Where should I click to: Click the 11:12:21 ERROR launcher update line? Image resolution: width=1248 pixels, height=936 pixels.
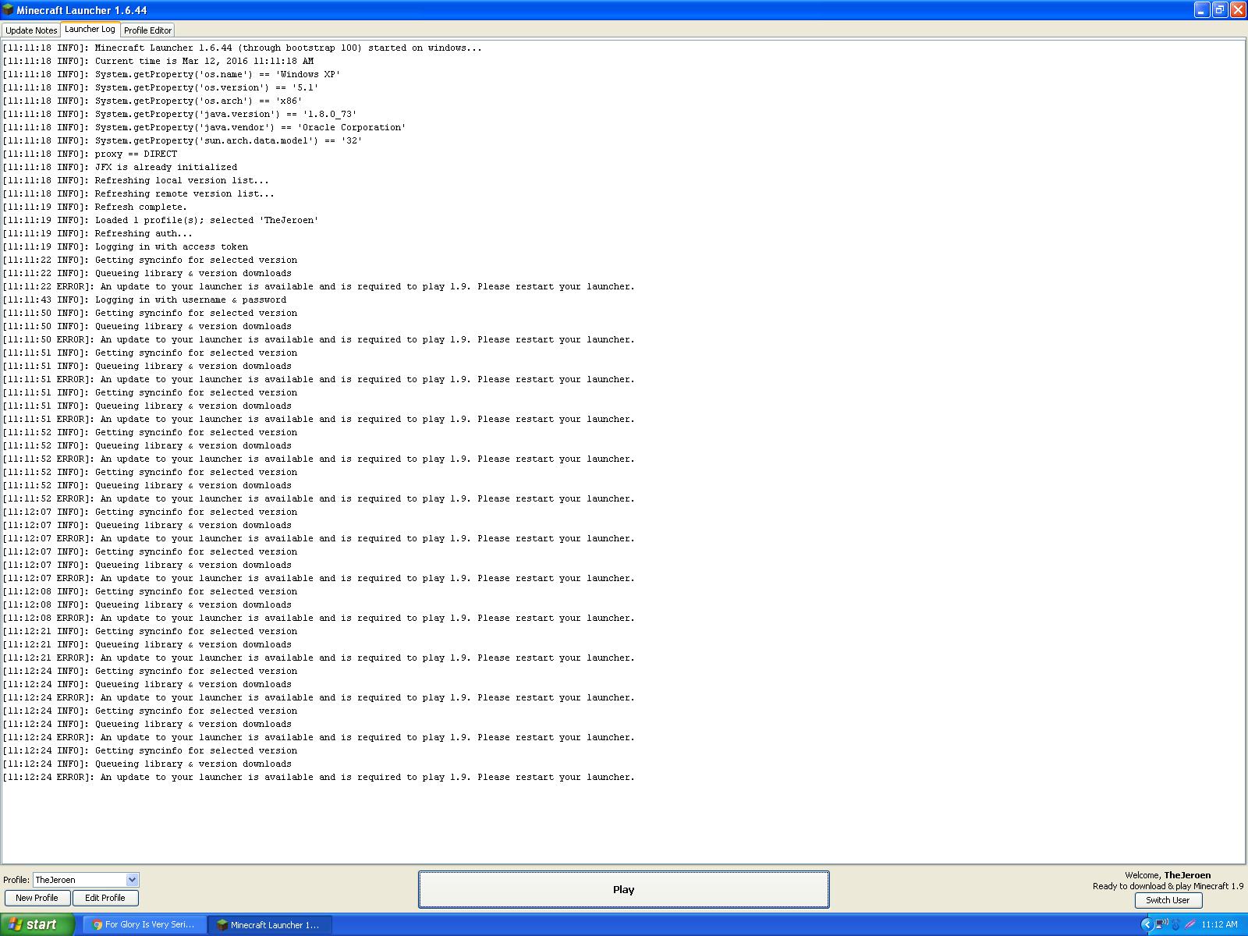click(x=319, y=658)
